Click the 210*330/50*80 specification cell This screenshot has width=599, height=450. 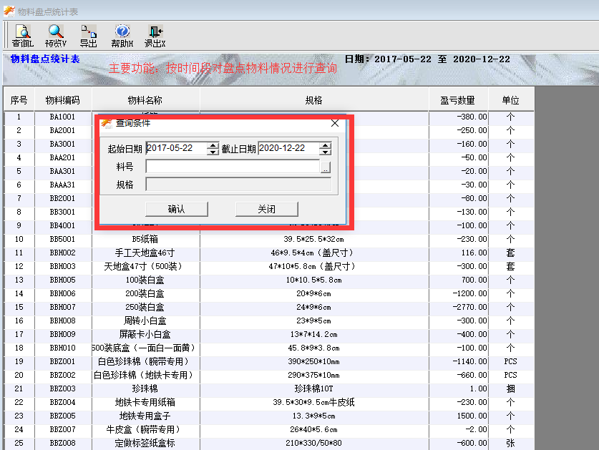(314, 443)
